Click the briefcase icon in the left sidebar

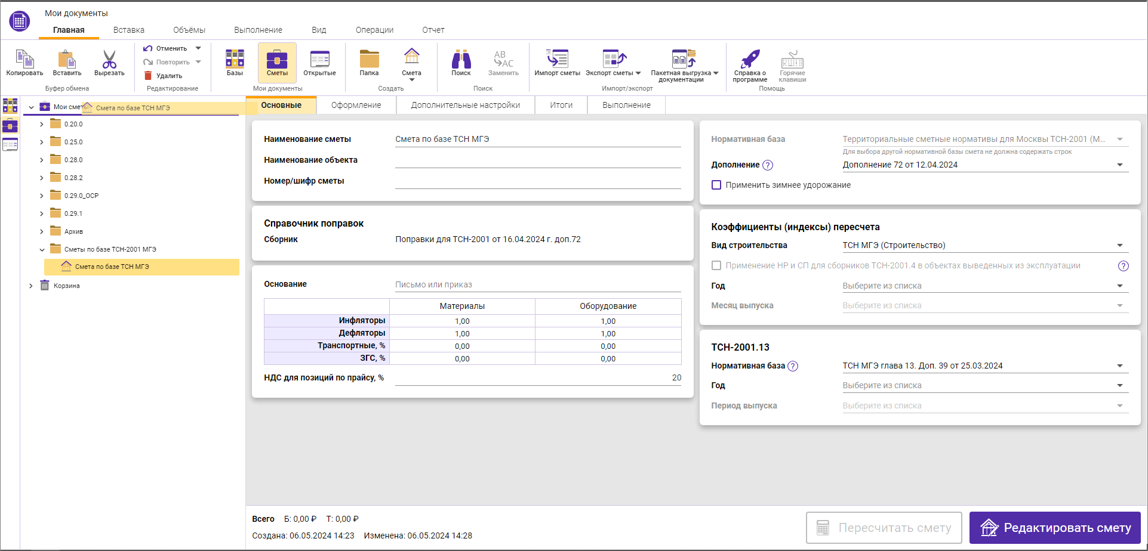tap(10, 125)
